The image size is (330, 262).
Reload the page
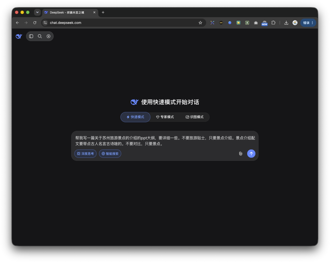click(35, 23)
